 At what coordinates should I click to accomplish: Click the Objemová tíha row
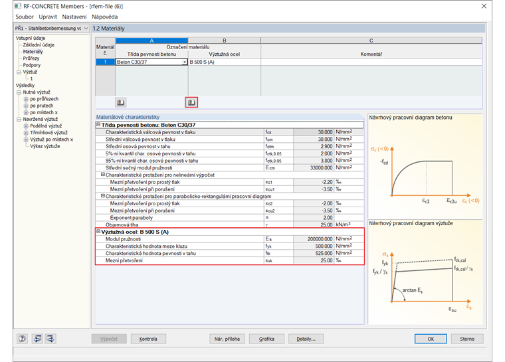(230, 225)
